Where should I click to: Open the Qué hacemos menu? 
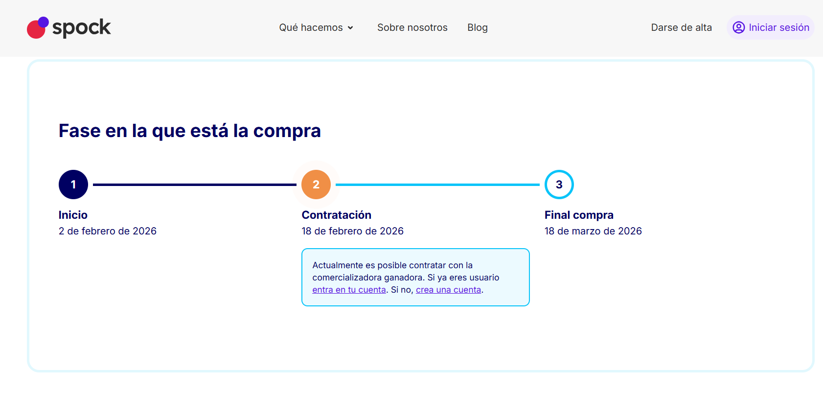(311, 27)
